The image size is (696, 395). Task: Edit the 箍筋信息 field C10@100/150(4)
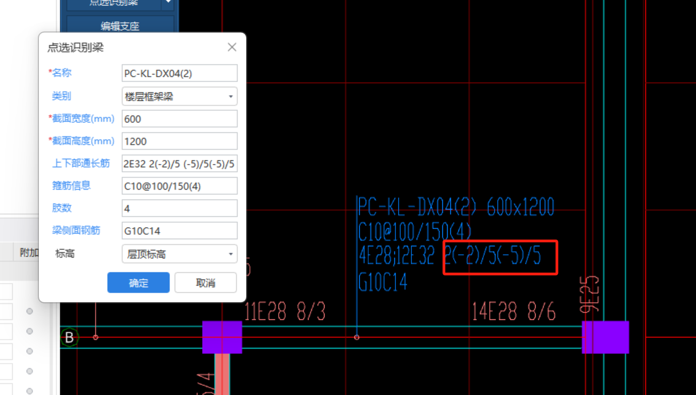point(180,186)
